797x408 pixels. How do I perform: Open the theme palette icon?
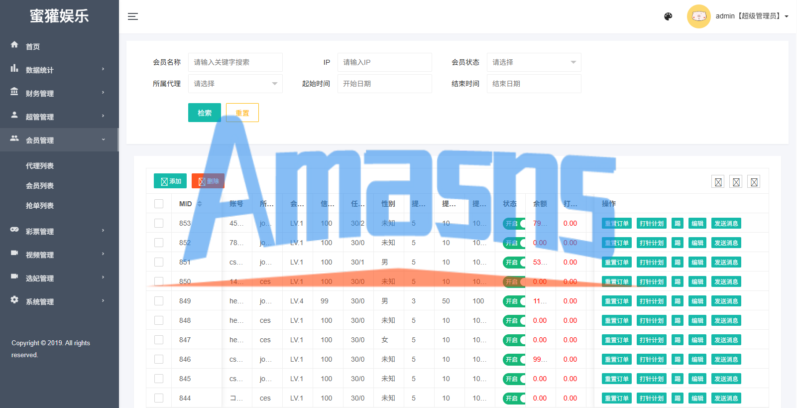668,16
